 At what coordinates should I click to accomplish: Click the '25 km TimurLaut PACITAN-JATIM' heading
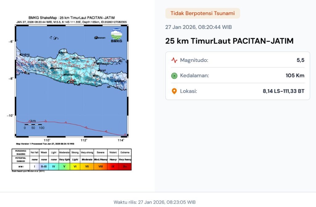229,41
